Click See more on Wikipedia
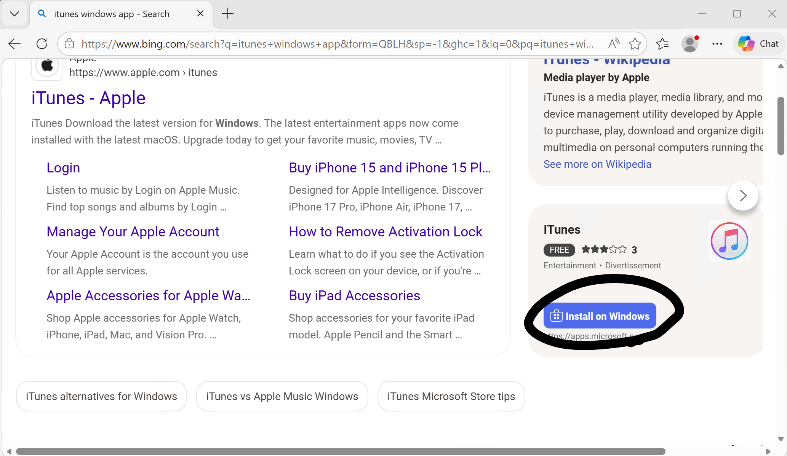This screenshot has height=456, width=787. (x=597, y=164)
